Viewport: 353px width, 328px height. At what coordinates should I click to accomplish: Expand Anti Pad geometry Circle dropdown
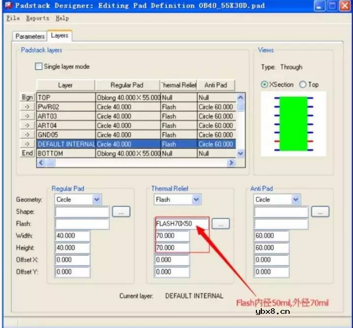coord(296,200)
